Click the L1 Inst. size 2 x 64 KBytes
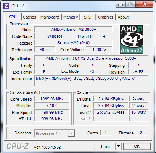Screen dimensions: 156x153 [x=111, y=105]
